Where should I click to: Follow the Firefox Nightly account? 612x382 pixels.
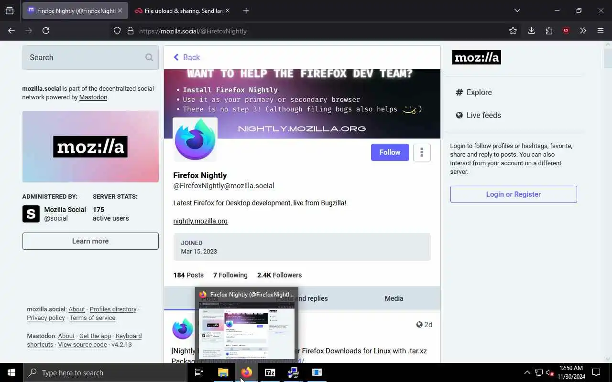(390, 152)
